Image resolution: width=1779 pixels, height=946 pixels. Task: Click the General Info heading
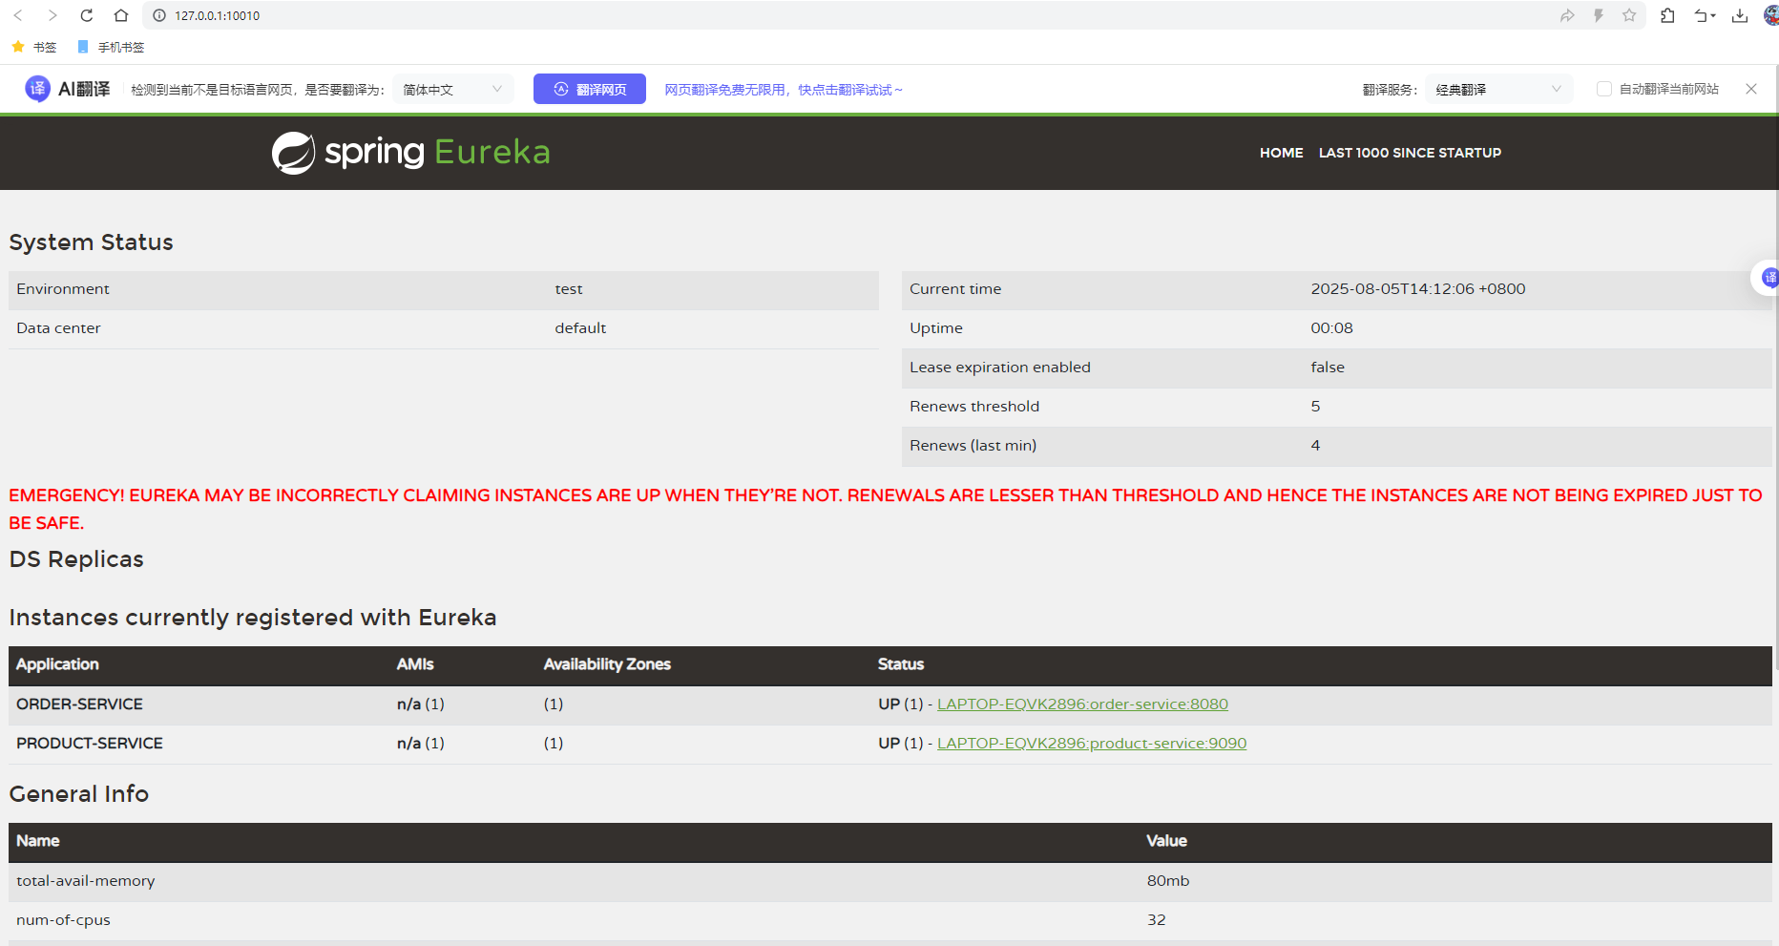coord(78,794)
